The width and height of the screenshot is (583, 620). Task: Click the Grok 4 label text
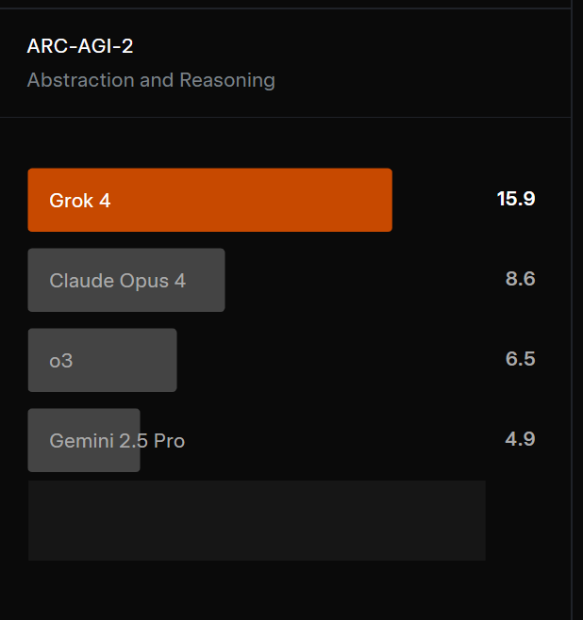click(x=80, y=201)
